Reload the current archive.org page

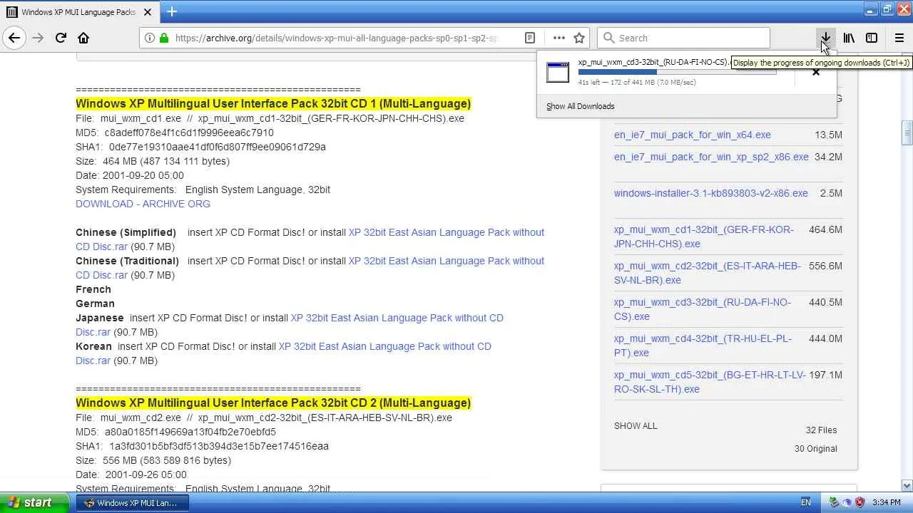tap(61, 38)
